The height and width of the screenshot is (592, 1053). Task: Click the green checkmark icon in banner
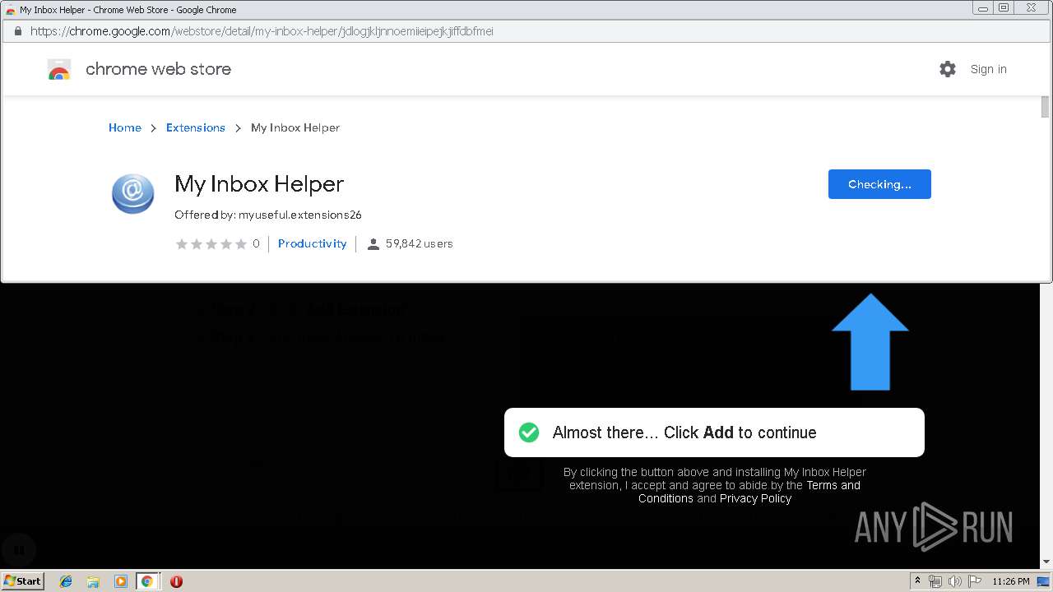coord(529,432)
